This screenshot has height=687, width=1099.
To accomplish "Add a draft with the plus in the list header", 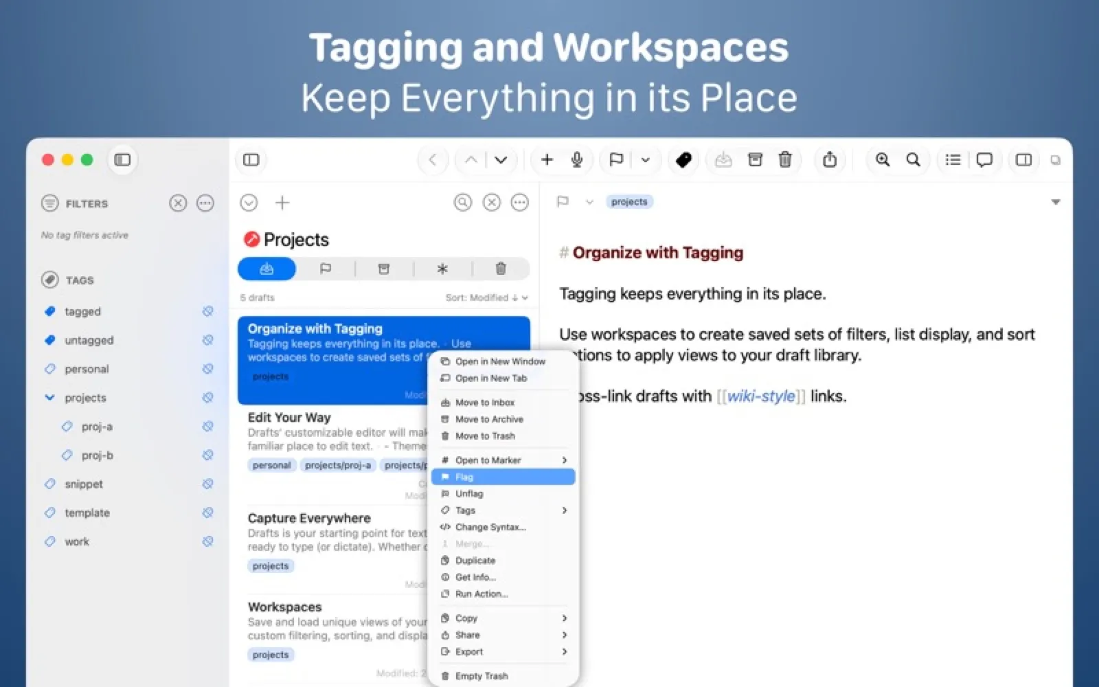I will [x=282, y=203].
